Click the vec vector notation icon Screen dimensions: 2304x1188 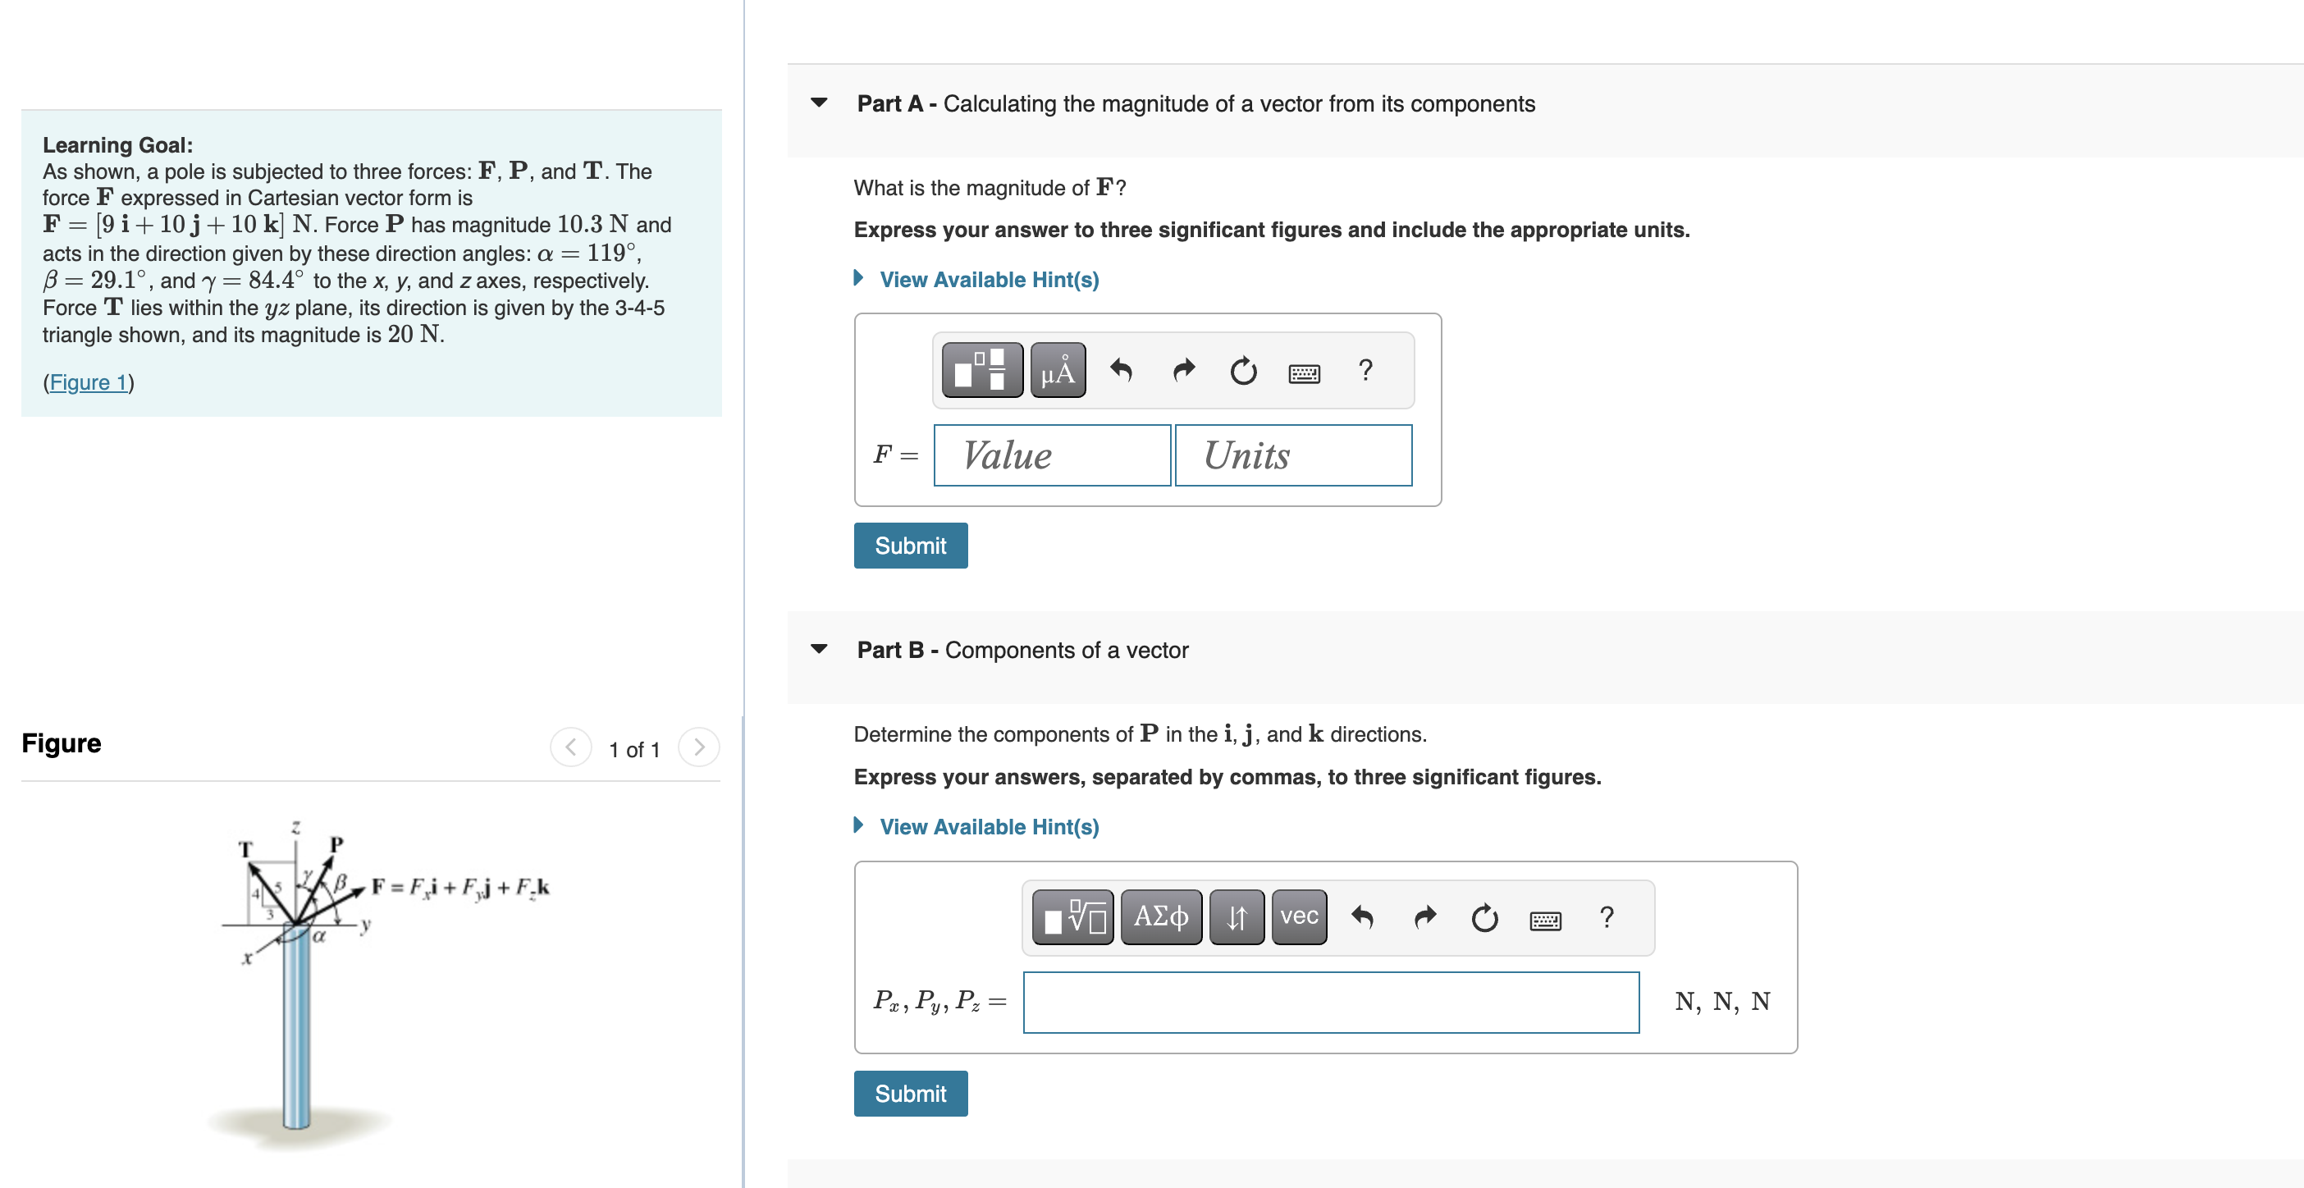click(x=1299, y=916)
